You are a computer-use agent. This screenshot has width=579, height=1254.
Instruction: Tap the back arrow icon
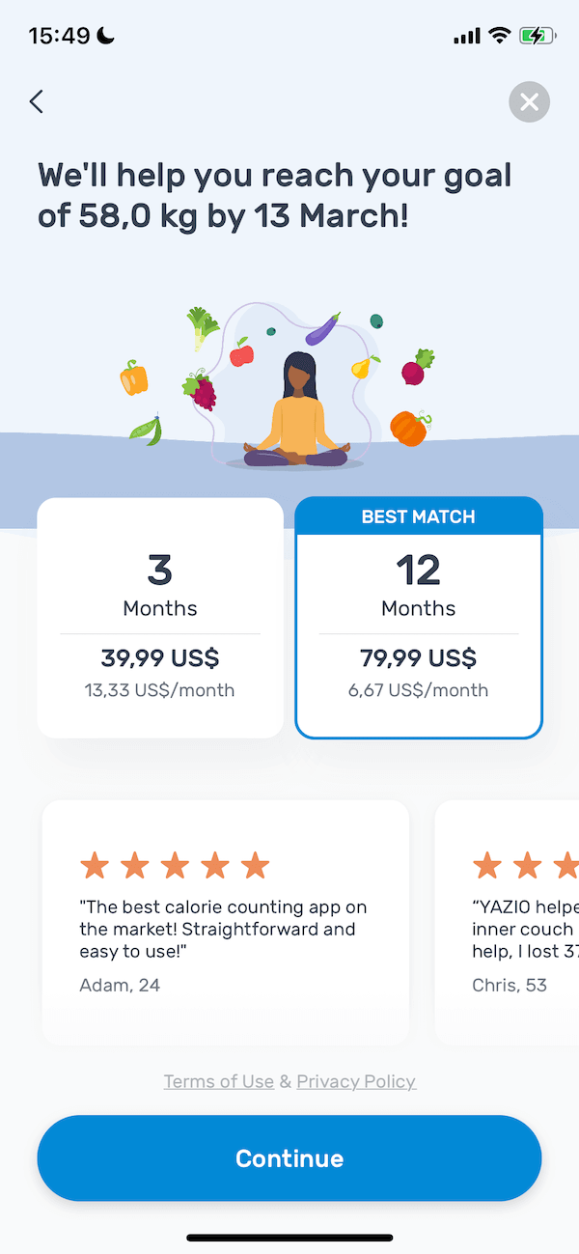coord(37,101)
